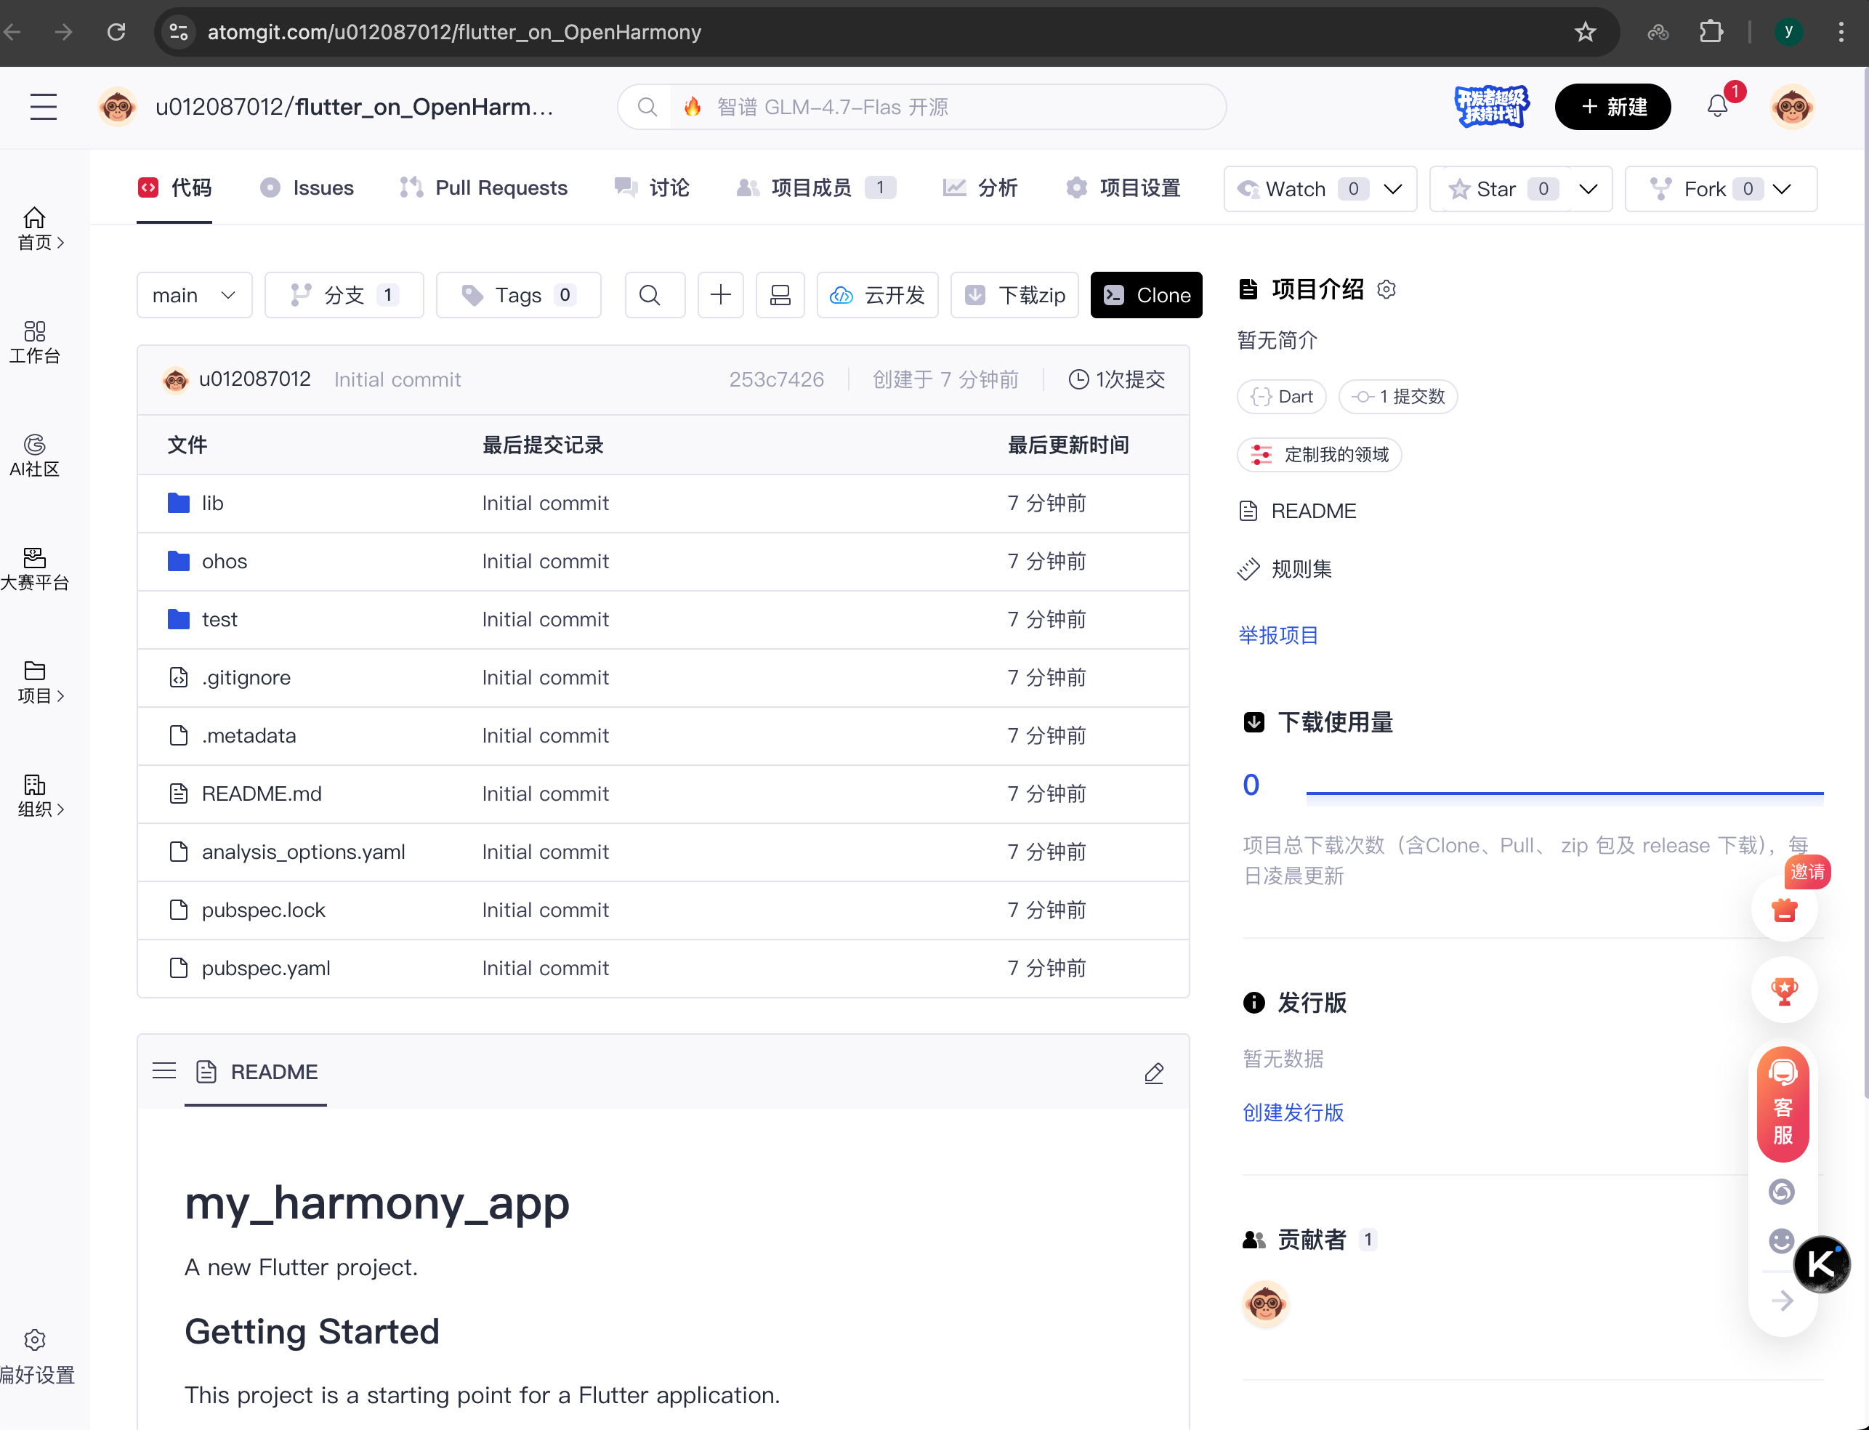Click the trophy floating icon
1869x1430 pixels.
click(x=1784, y=990)
